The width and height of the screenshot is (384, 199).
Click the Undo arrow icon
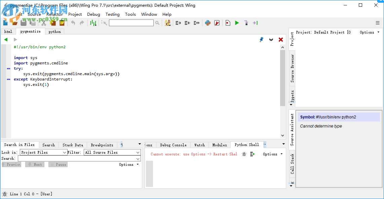[x=73, y=22]
